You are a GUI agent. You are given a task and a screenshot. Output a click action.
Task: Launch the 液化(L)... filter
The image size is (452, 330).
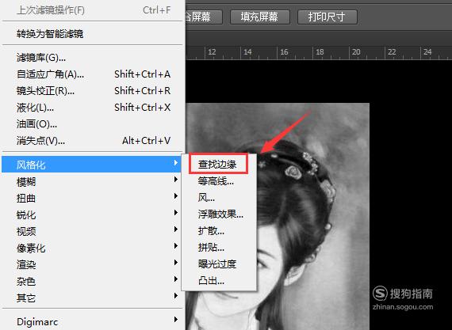pos(92,108)
